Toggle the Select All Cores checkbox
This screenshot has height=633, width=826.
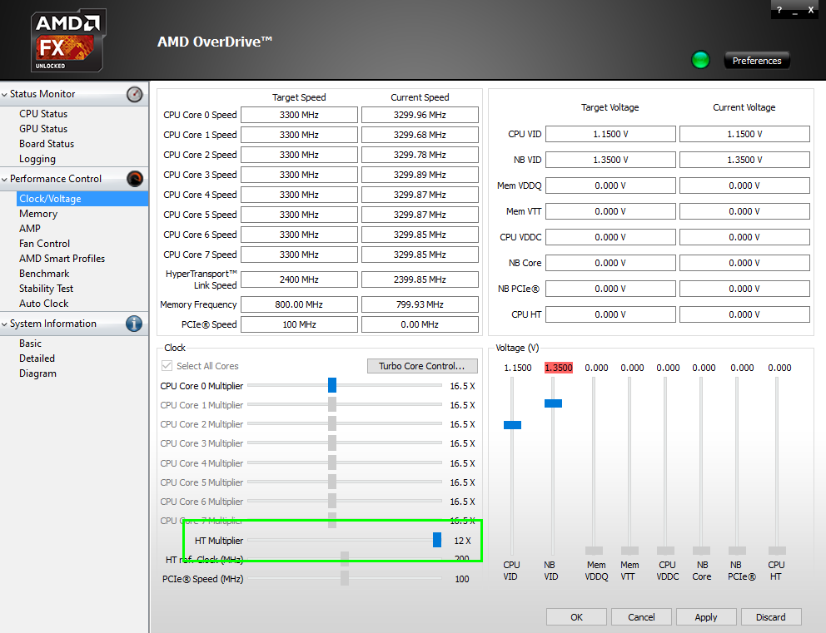coord(167,366)
